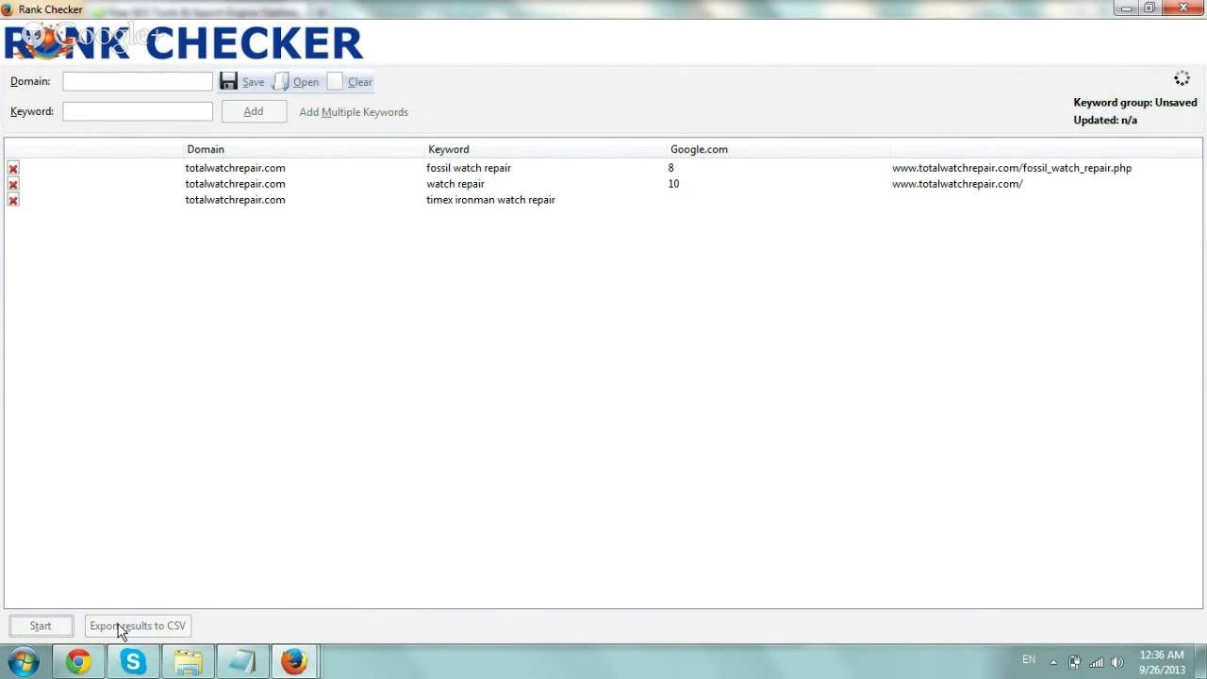
Task: Sort by the Keyword column header
Action: (449, 149)
